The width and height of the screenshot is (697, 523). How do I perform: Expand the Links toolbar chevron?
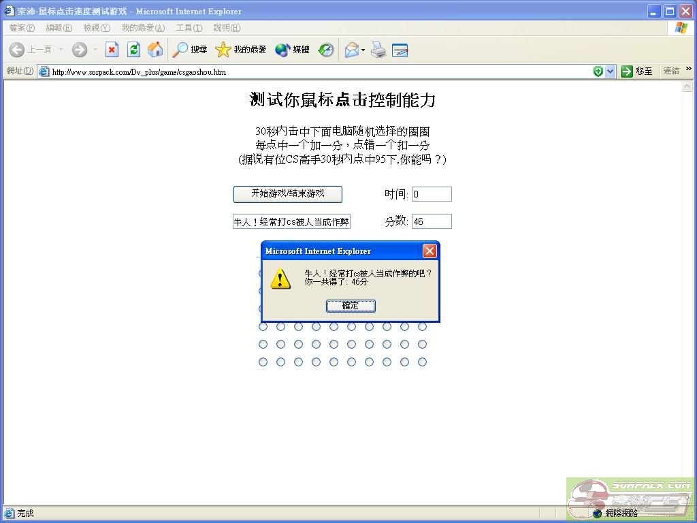click(x=688, y=69)
